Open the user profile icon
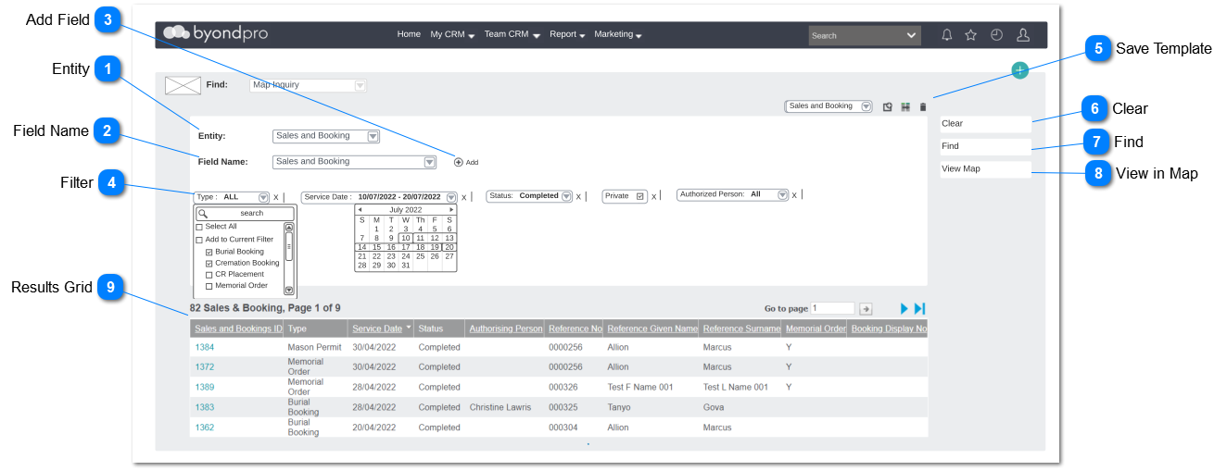1227x471 pixels. pos(1023,35)
